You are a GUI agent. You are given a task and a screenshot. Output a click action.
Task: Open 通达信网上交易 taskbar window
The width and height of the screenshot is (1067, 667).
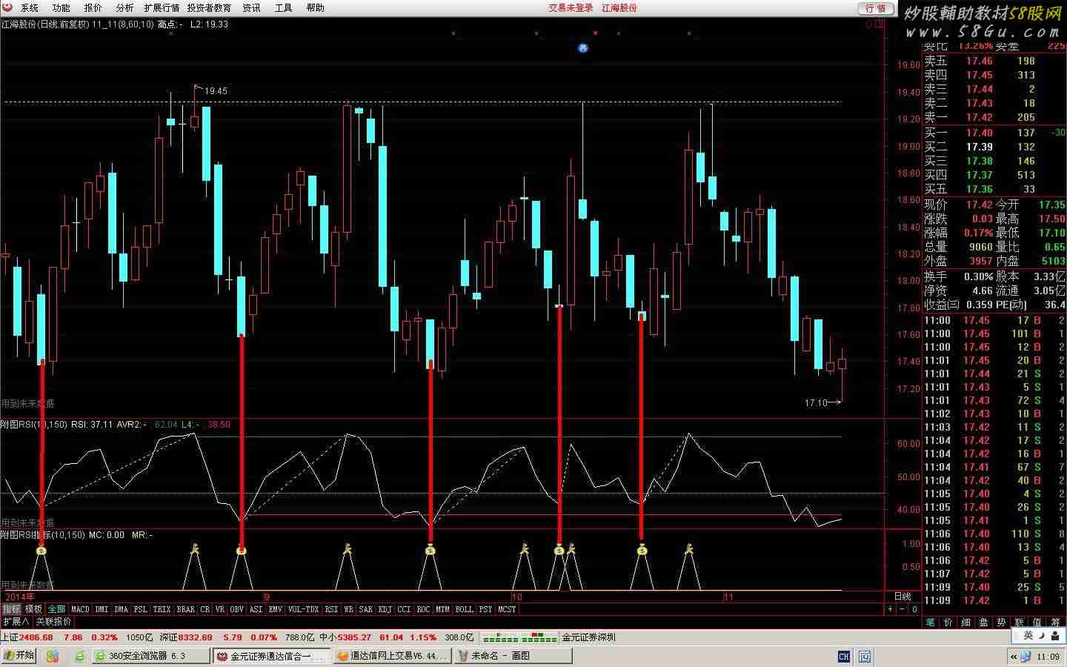click(x=393, y=656)
